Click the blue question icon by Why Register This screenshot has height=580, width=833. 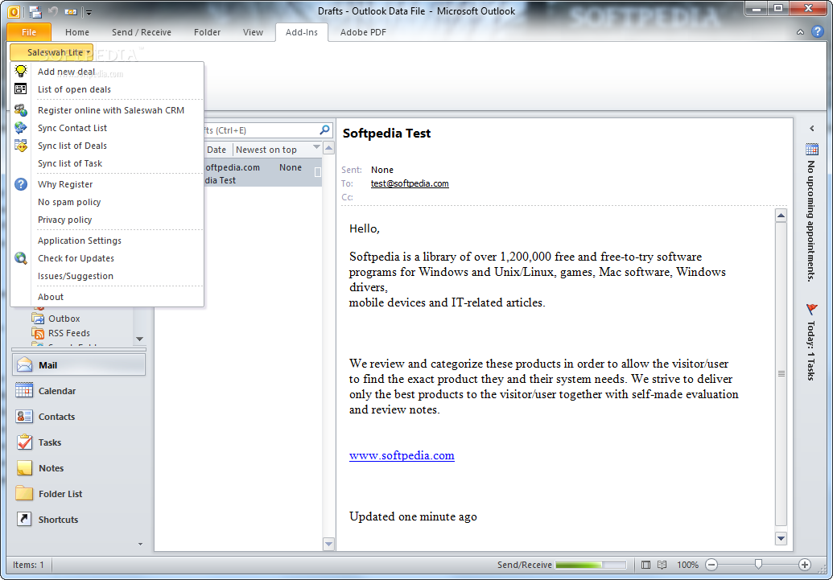21,184
